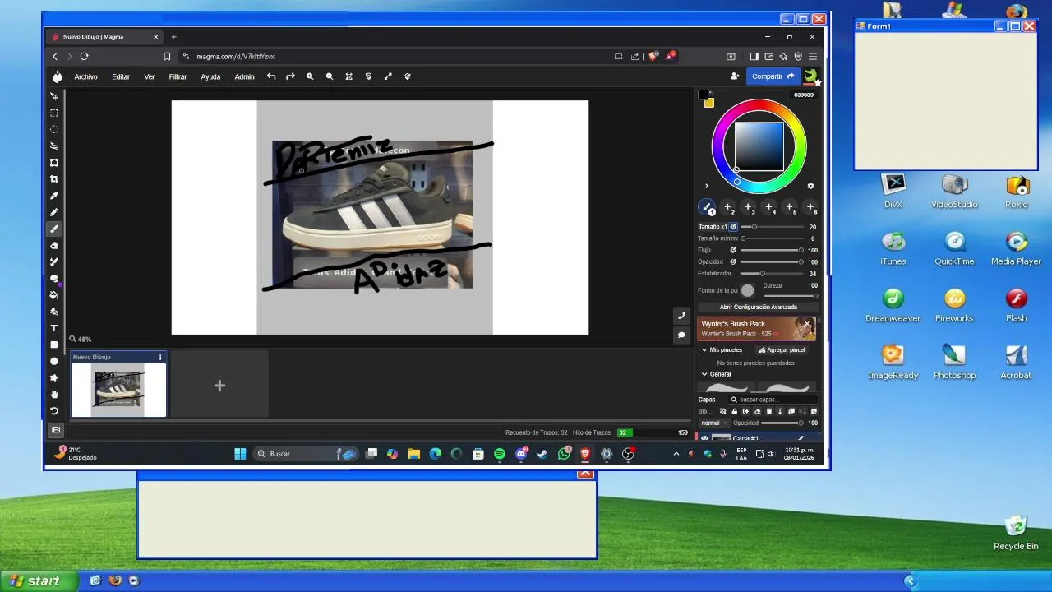This screenshot has height=592, width=1052.
Task: Open the color wheel settings gear
Action: coord(810,186)
